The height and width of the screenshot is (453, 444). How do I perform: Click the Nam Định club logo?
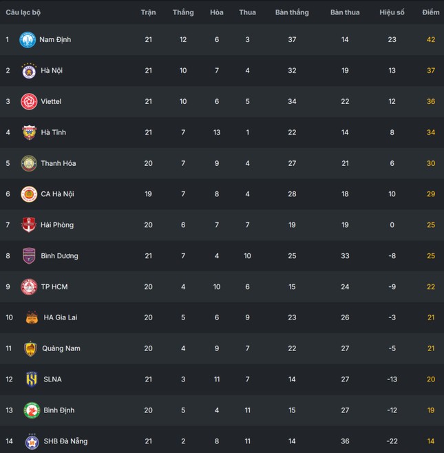pyautogui.click(x=28, y=39)
